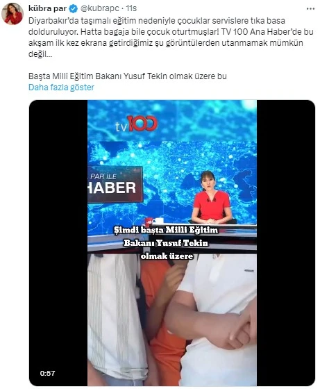Expand tweet with 'Daha fazla göster'
The width and height of the screenshot is (320, 391).
[x=61, y=88]
